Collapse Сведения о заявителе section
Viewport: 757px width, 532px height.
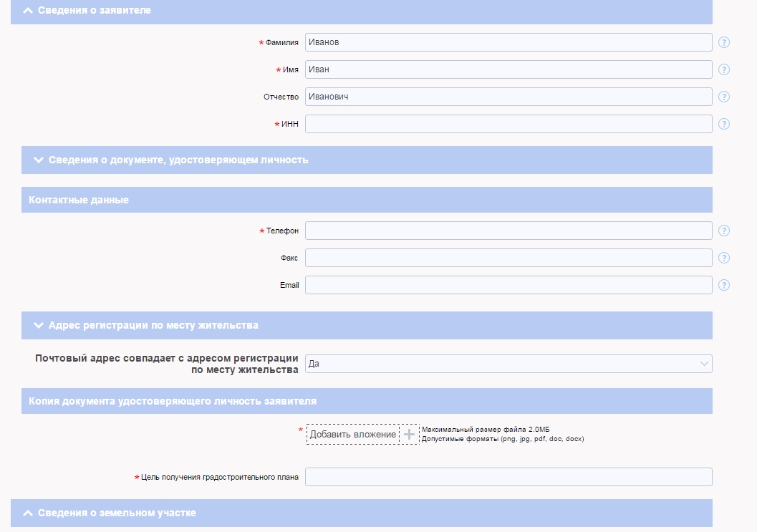tap(28, 11)
